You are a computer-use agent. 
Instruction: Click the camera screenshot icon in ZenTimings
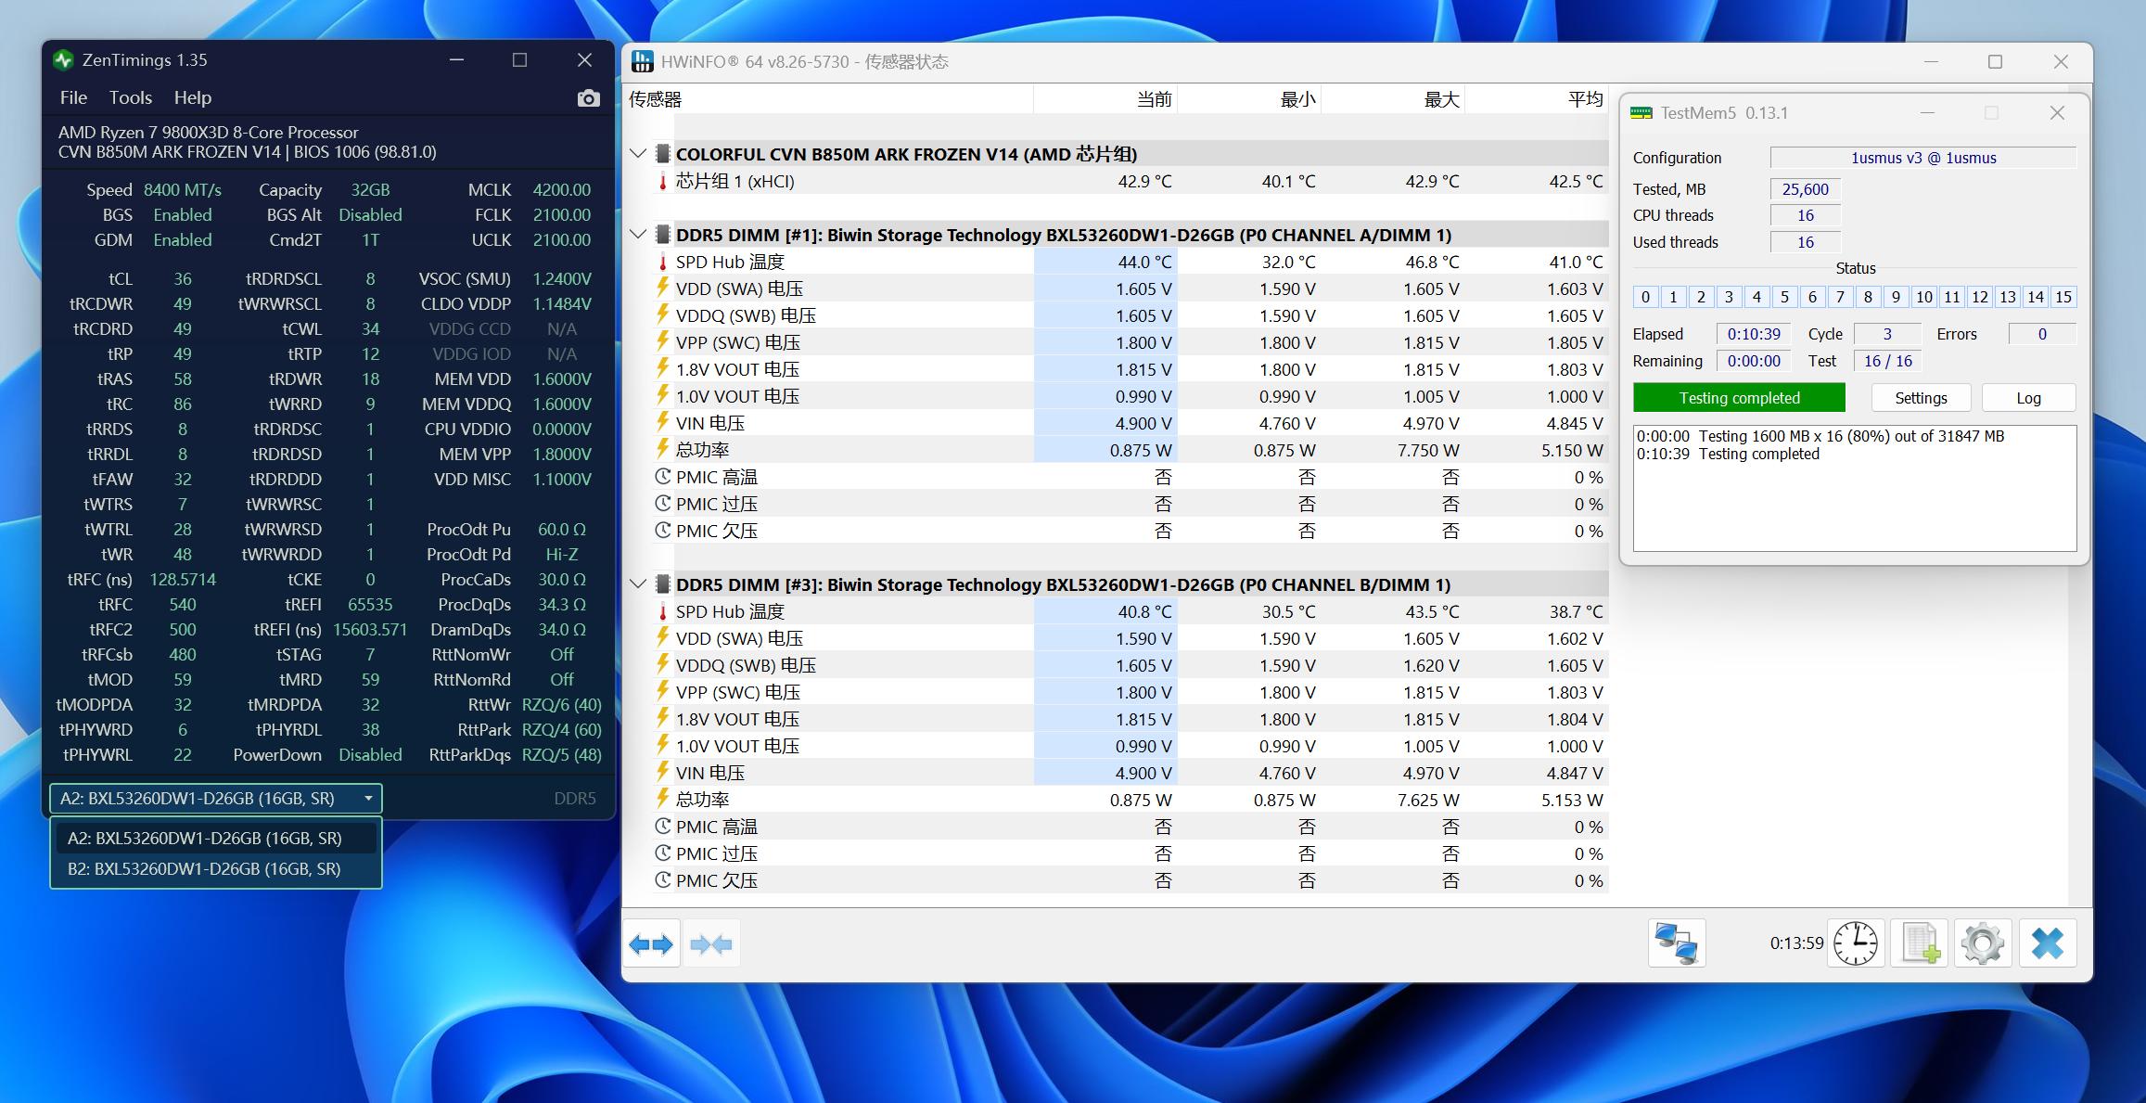click(588, 97)
